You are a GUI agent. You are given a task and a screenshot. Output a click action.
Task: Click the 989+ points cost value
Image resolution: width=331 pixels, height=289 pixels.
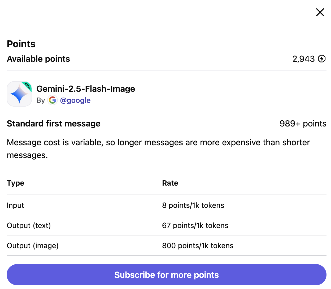[303, 124]
